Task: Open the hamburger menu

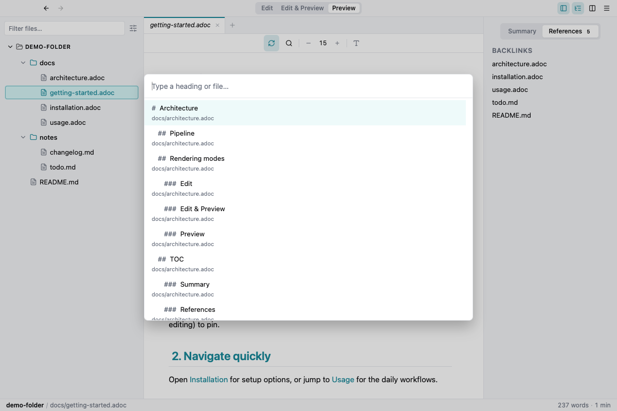Action: (x=607, y=8)
